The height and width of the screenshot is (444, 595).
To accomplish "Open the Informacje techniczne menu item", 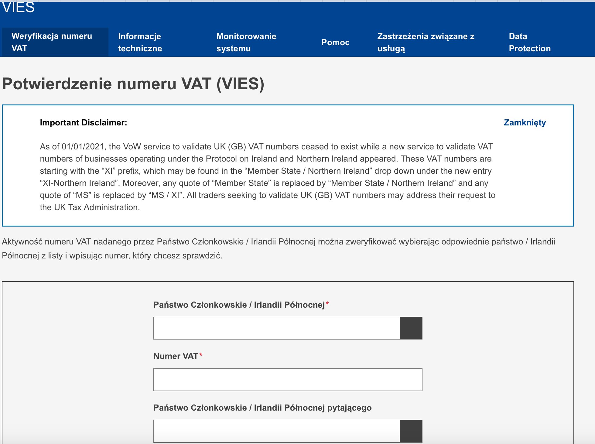I will [140, 42].
